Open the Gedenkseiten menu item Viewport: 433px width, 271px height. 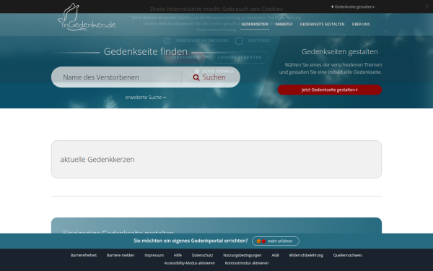click(x=255, y=25)
